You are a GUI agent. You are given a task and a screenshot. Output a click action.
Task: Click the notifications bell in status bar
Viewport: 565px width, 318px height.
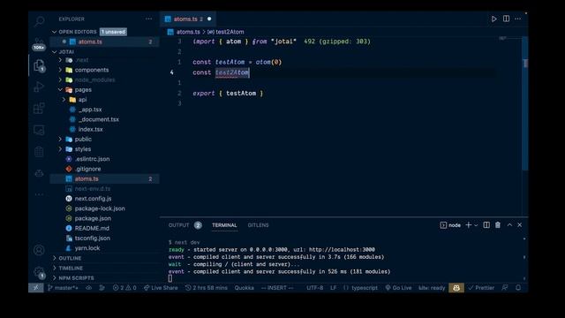coord(518,288)
